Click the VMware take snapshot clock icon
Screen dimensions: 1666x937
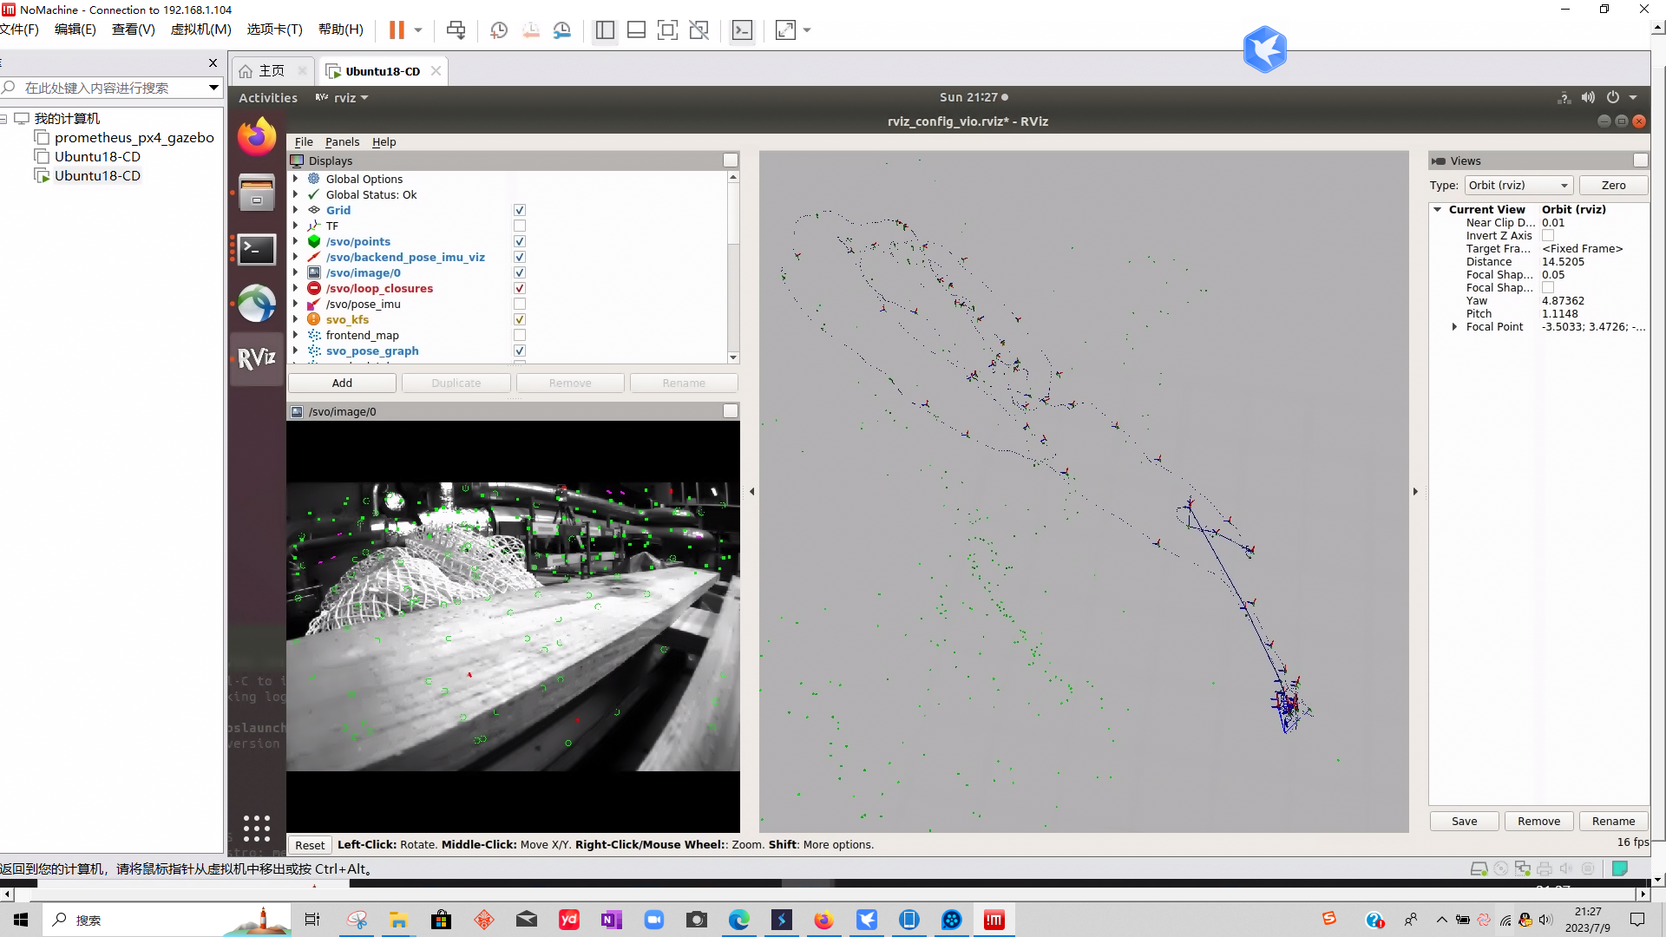click(x=499, y=30)
